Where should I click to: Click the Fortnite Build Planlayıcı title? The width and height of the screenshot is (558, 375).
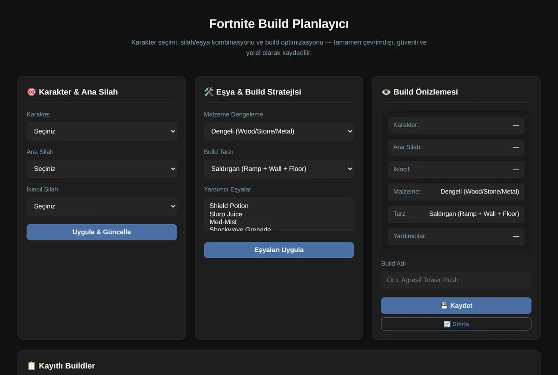pos(279,24)
